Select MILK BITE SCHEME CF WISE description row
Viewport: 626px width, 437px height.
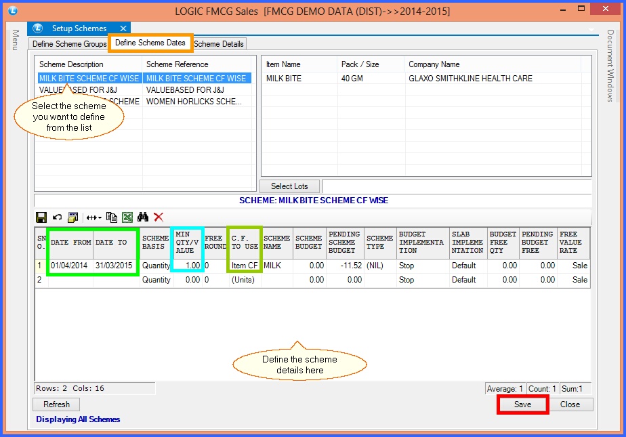[89, 78]
